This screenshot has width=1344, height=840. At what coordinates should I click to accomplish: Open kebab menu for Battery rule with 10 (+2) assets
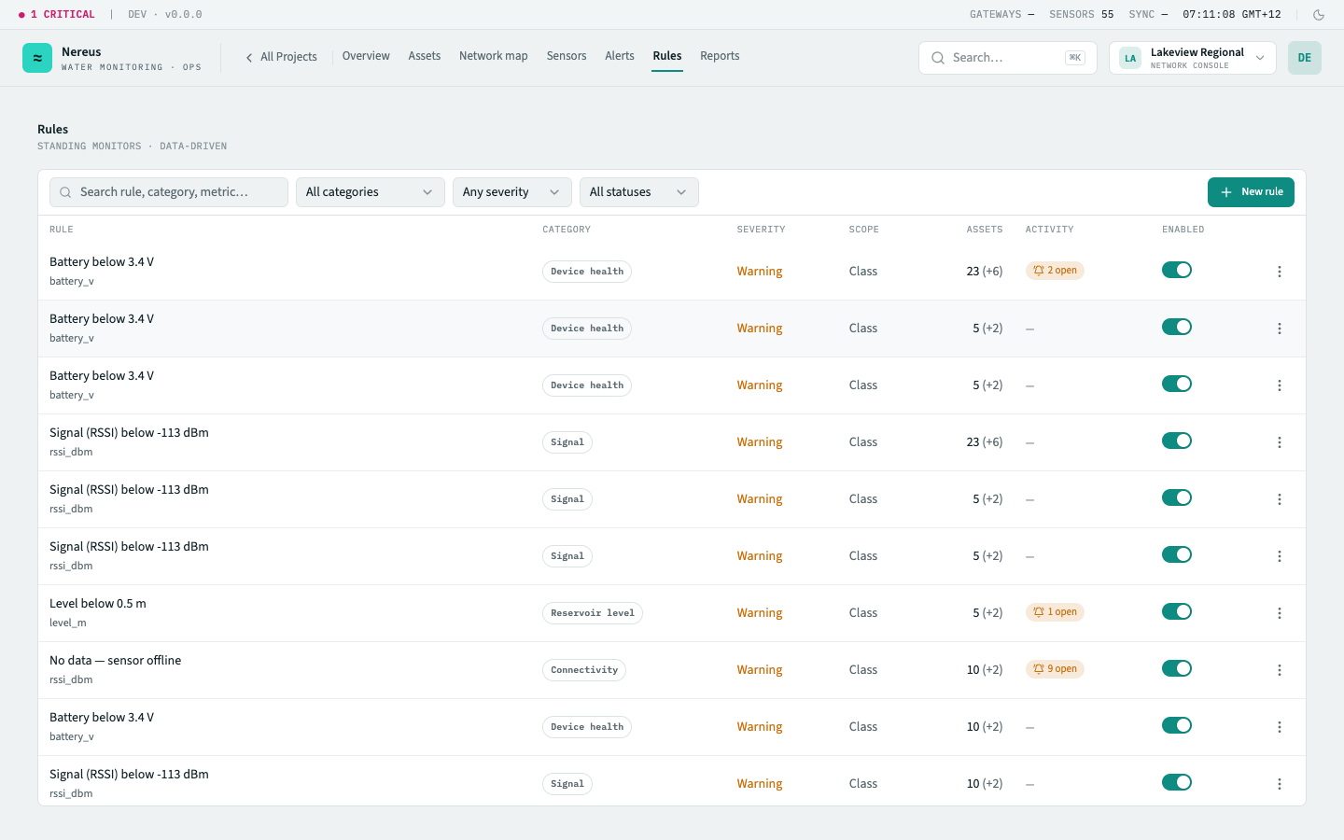1280,727
